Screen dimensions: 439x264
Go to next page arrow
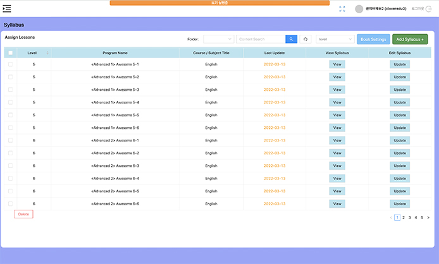pyautogui.click(x=428, y=217)
